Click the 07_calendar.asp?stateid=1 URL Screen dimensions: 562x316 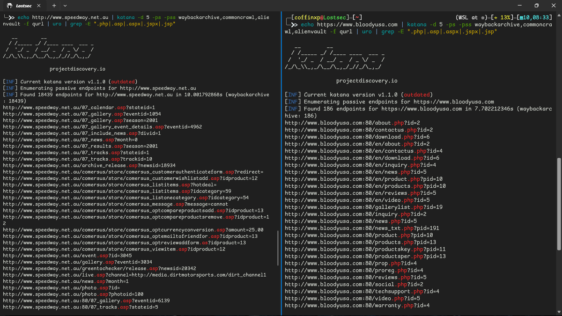[x=79, y=107]
